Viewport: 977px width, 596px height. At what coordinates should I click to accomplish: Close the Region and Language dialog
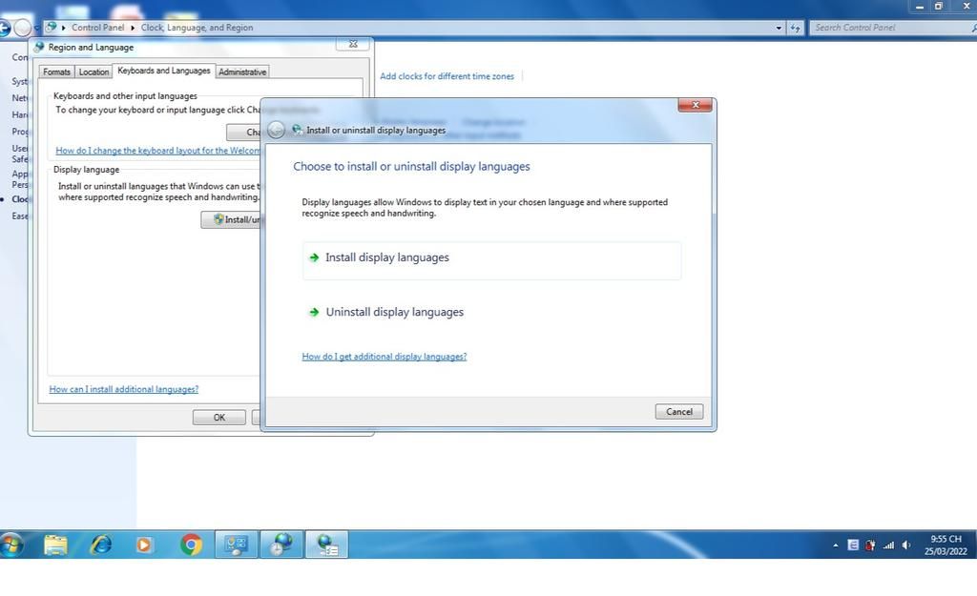pyautogui.click(x=353, y=44)
